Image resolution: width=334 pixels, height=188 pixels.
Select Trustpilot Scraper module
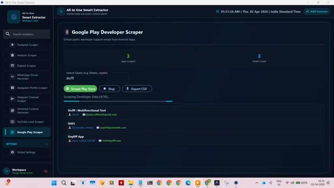[x=27, y=45]
